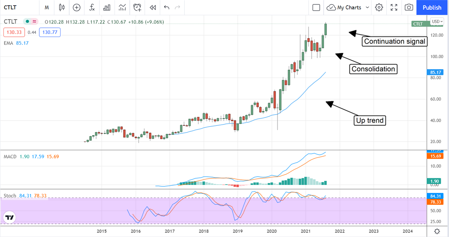Click the +10.86 (+9.06%) change value
Image resolution: width=449 pixels, height=237 pixels.
146,22
